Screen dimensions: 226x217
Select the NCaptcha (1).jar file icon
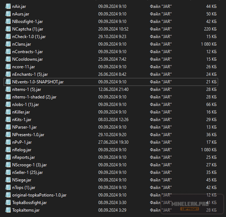pyautogui.click(x=8, y=29)
